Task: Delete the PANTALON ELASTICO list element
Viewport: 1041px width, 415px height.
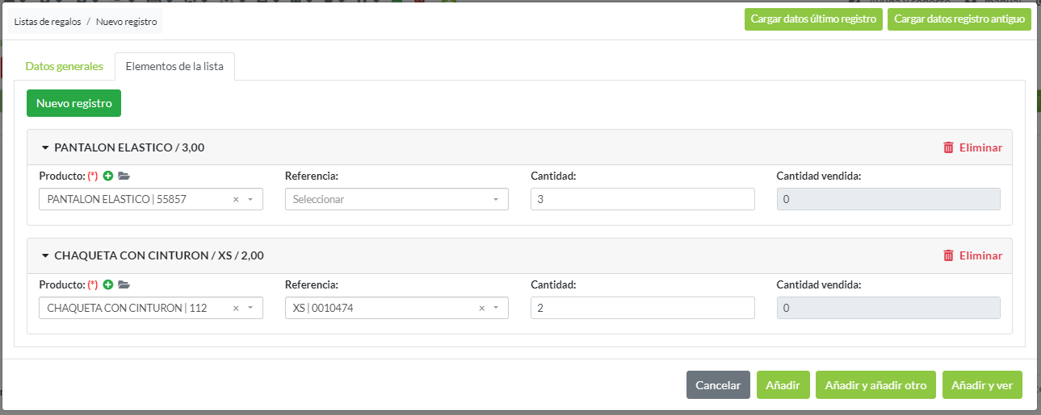Action: click(x=972, y=147)
